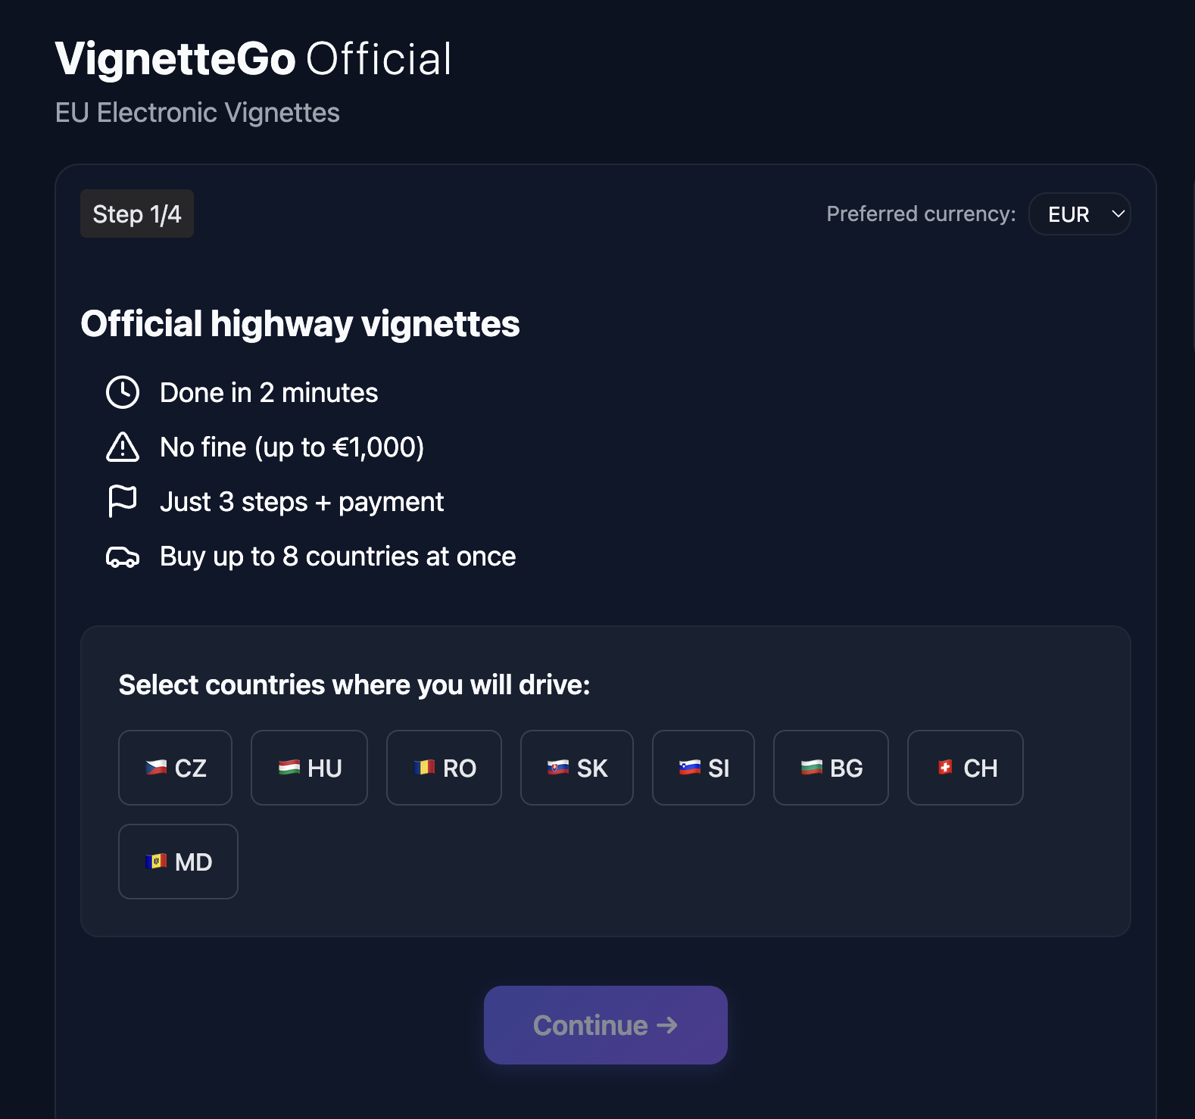The image size is (1195, 1119).
Task: Click the clock icon beside Done in 2 minutes
Action: click(x=123, y=392)
